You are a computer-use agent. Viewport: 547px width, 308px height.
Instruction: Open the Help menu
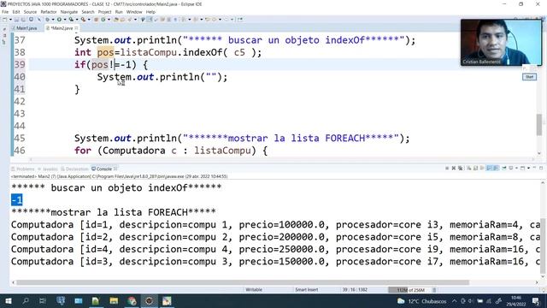150,12
